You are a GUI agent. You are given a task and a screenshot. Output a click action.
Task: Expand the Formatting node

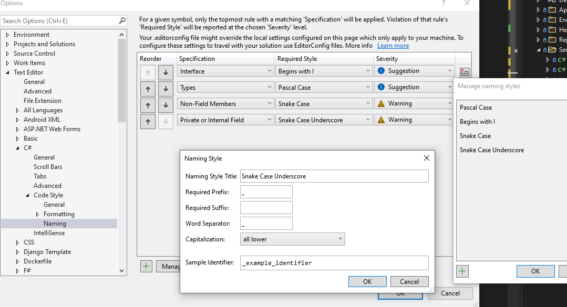click(x=37, y=214)
